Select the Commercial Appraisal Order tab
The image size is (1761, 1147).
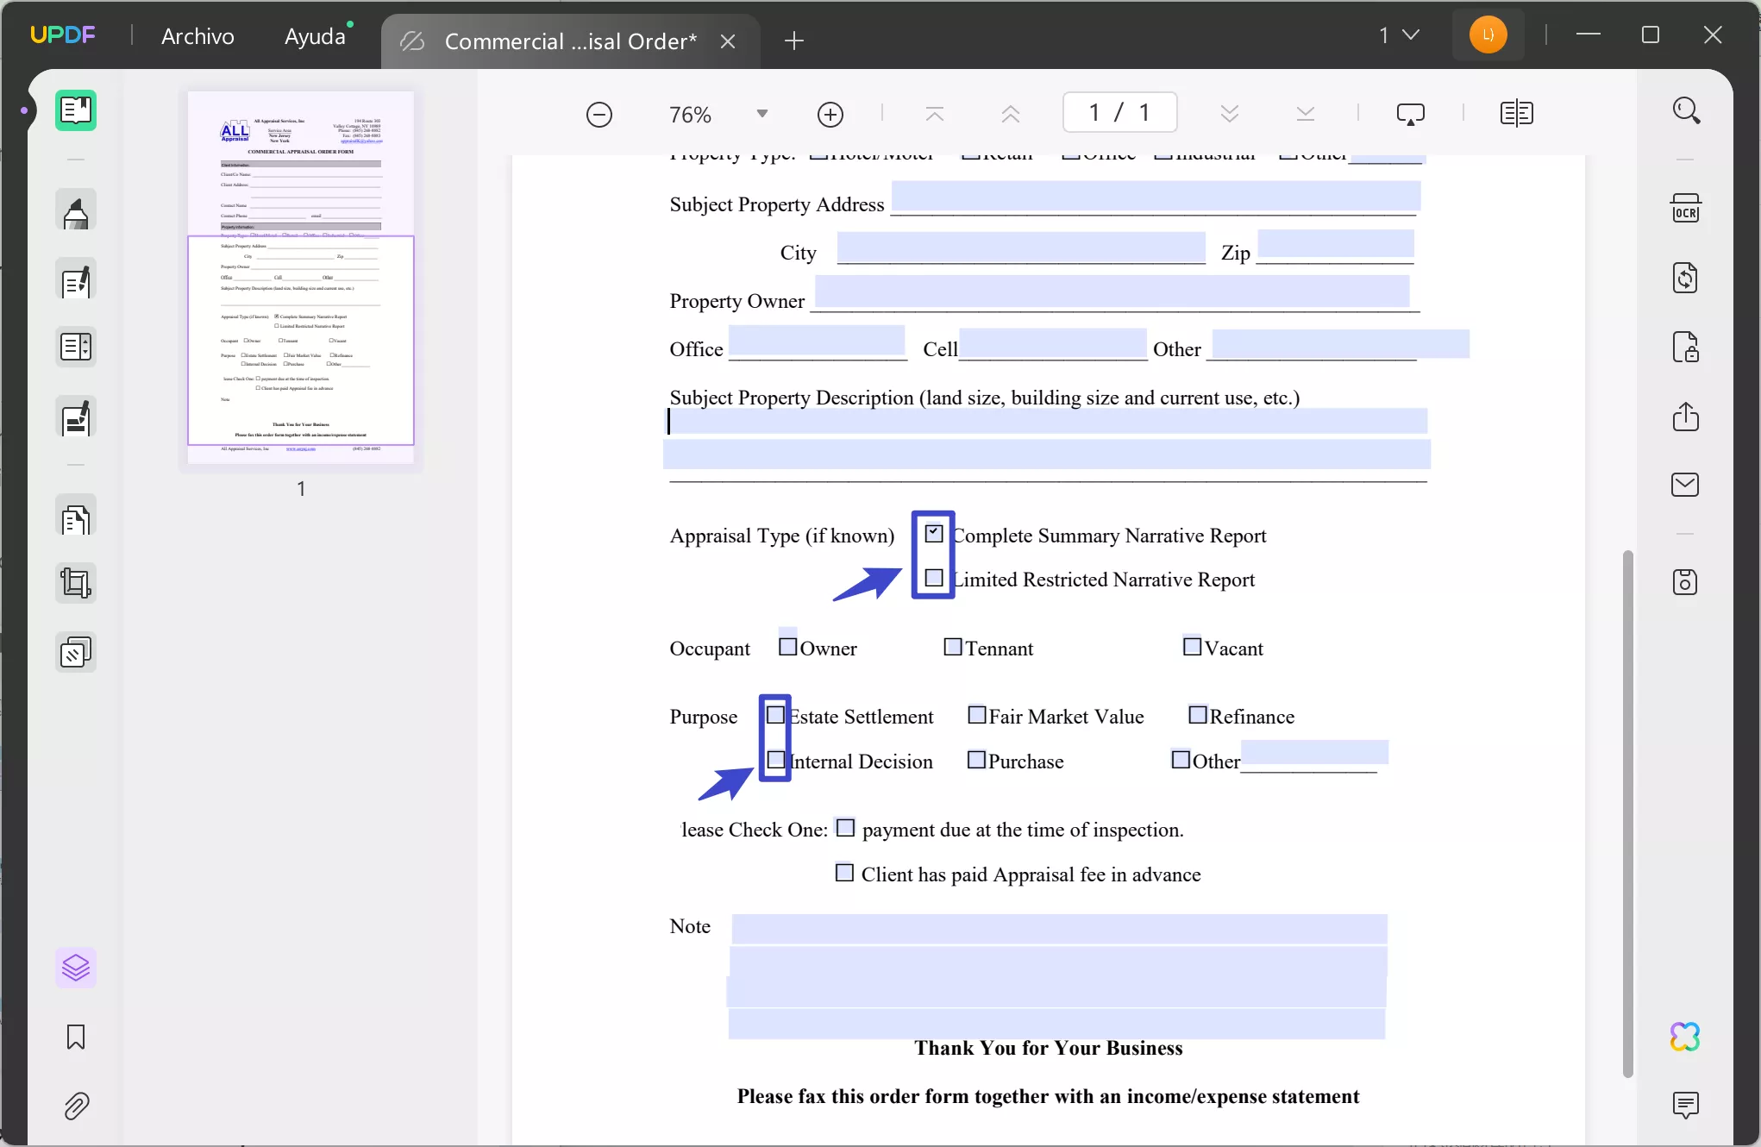click(570, 41)
